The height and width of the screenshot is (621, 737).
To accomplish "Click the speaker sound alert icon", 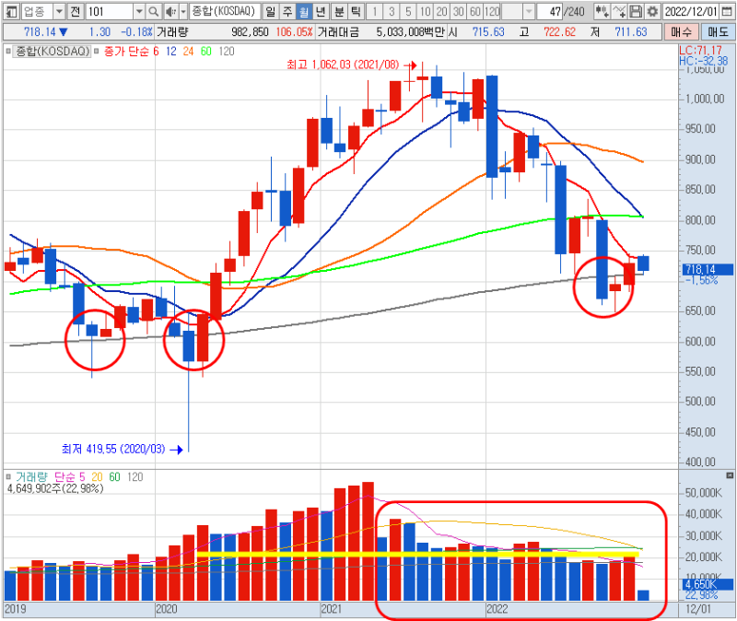I will 170,11.
